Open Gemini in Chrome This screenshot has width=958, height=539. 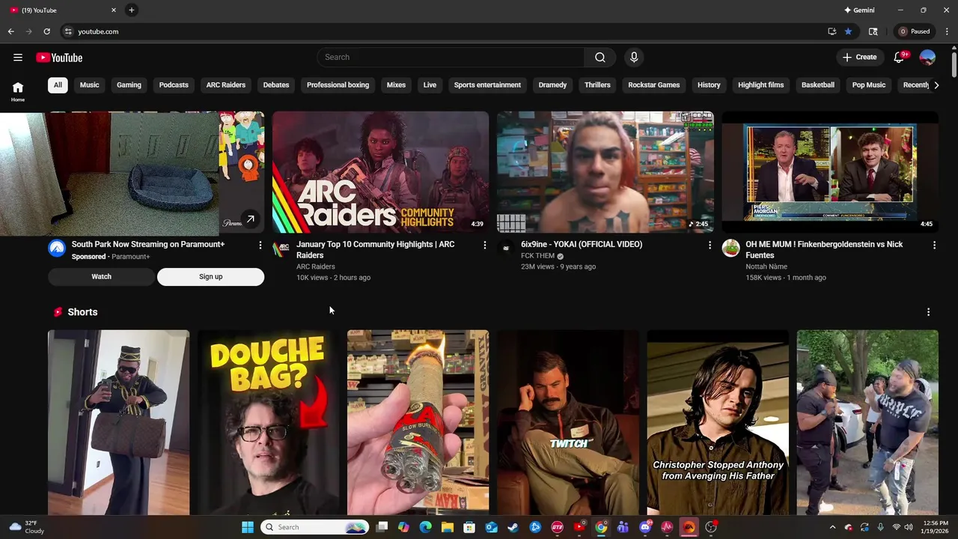click(x=859, y=10)
